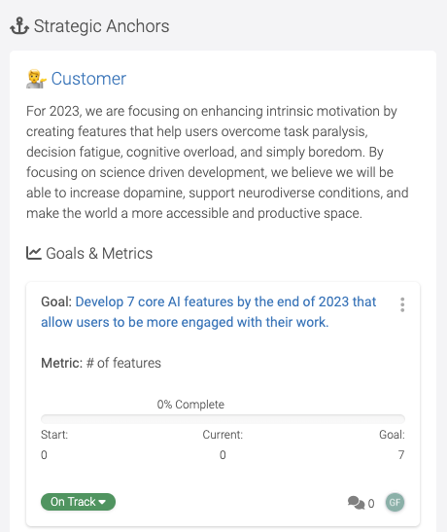Open the Develop 7 core AI features goal
Screen dimensions: 447x532
[209, 312]
